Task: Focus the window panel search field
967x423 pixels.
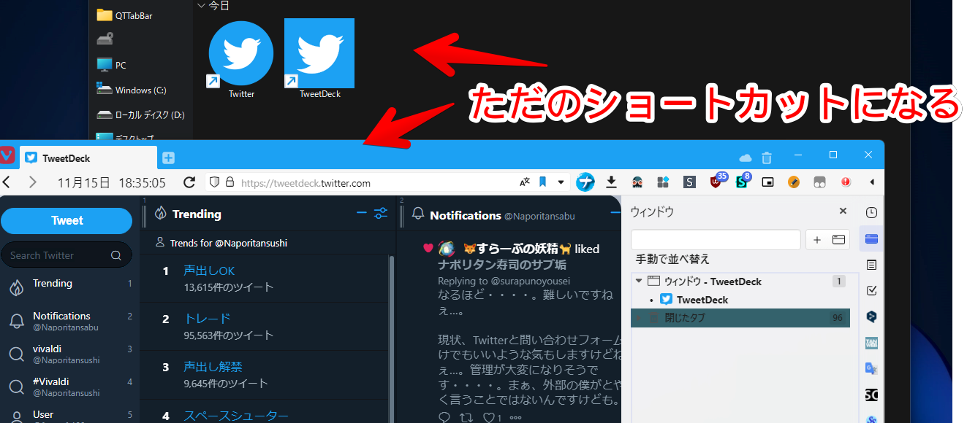Action: tap(716, 240)
